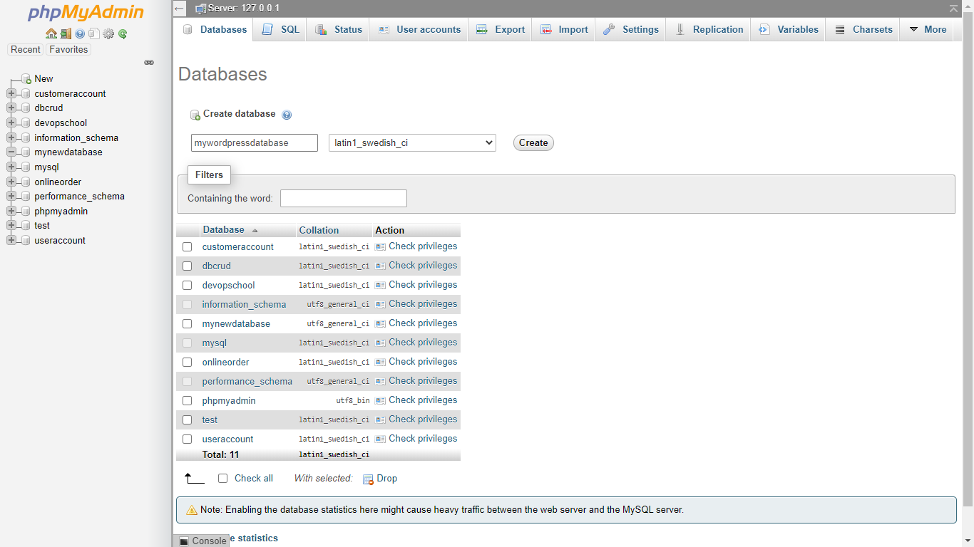This screenshot has width=974, height=547.
Task: Tick the customeraccount checkbox
Action: [188, 247]
